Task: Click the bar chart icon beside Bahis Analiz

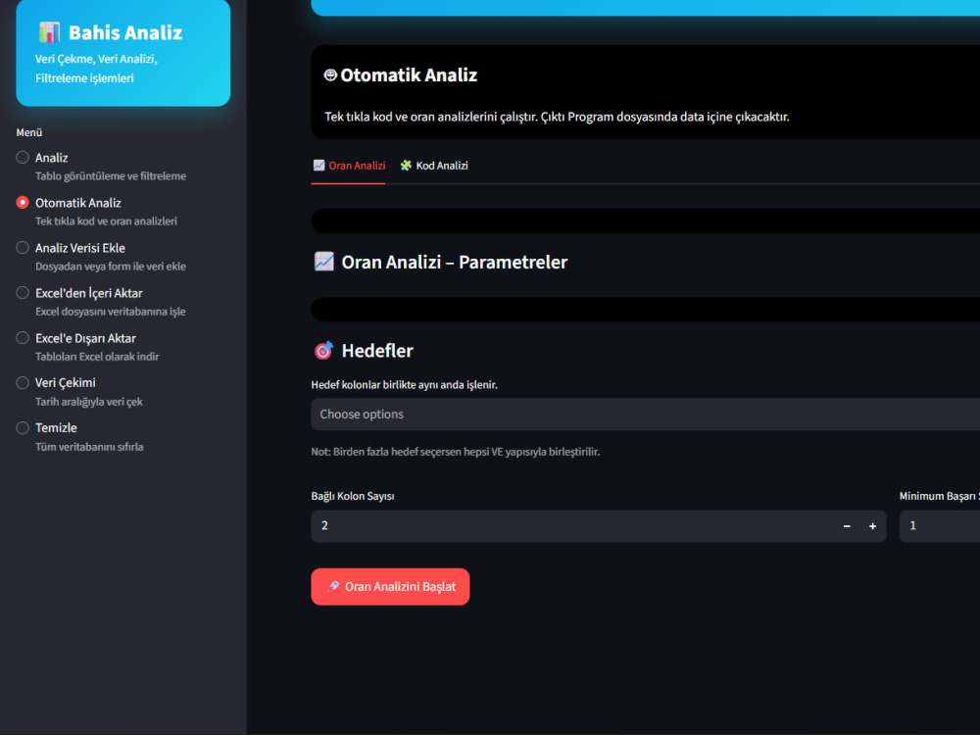Action: pos(49,32)
